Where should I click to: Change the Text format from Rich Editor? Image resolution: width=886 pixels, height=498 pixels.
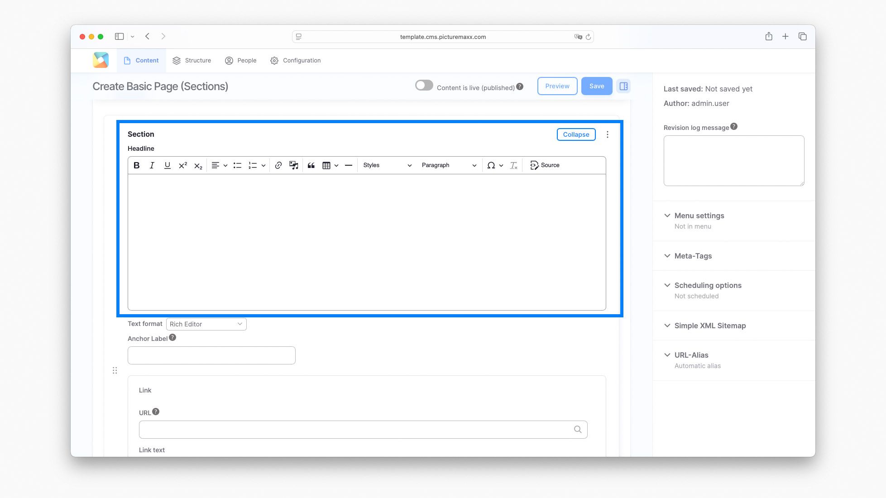pos(206,324)
